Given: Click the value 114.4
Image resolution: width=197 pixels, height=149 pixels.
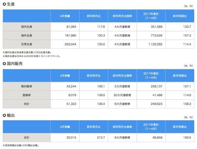Looking at the screenshot, I should pyautogui.click(x=187, y=44).
